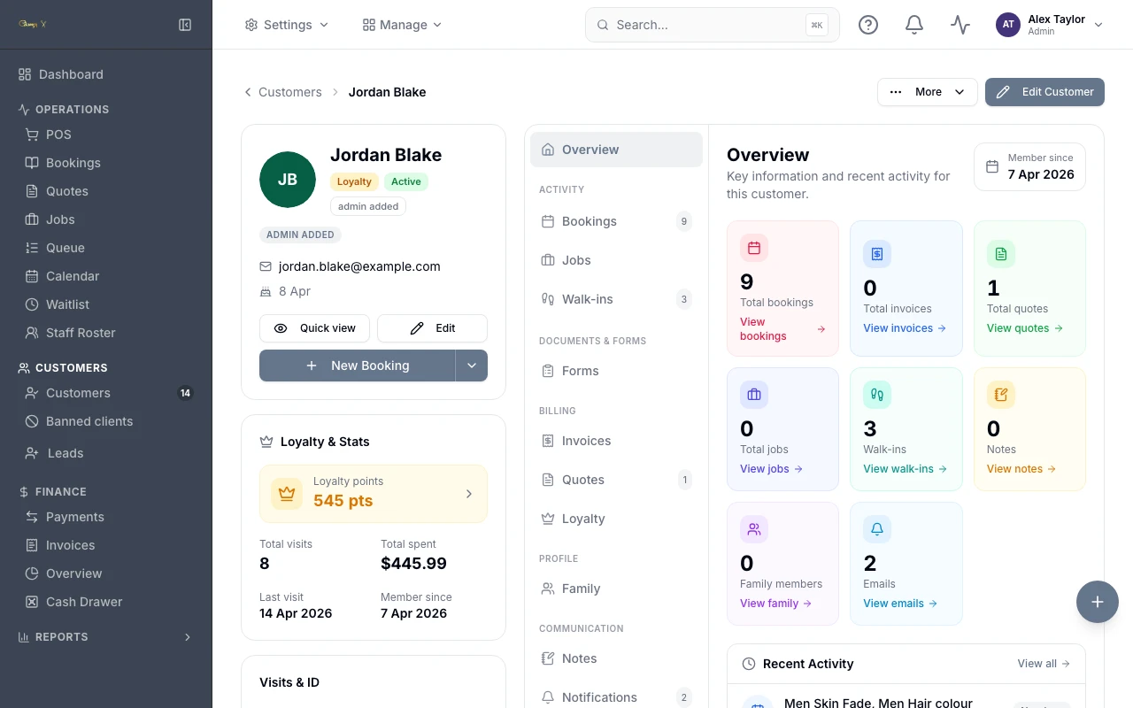Collapse the sidebar with the panel icon

coord(185,25)
